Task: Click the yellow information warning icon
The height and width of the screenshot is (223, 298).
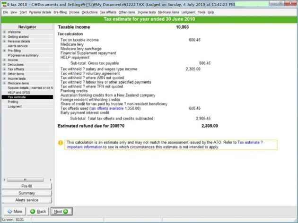Action: (x=61, y=143)
